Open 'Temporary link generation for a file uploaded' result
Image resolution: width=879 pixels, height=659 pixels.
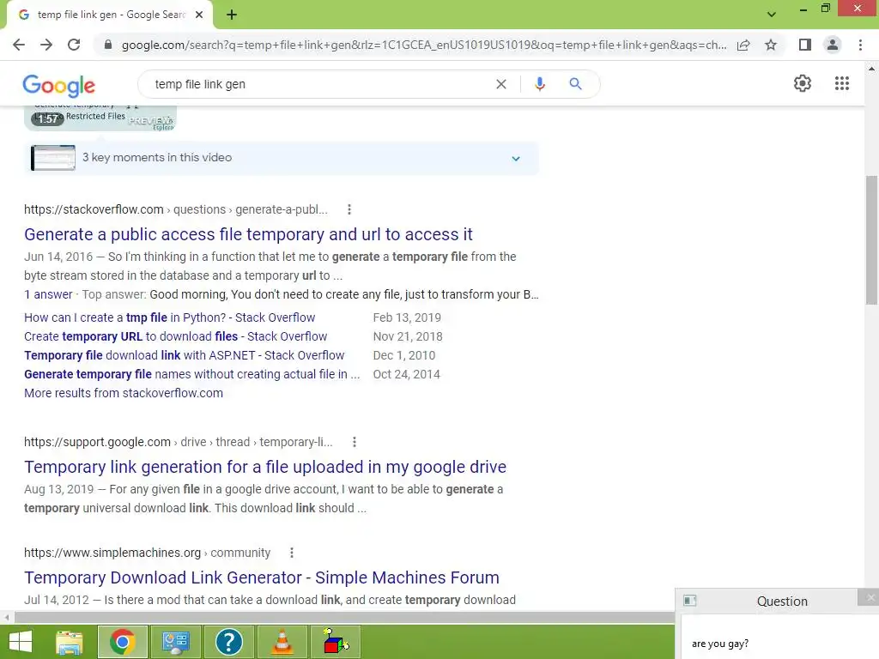(x=265, y=467)
